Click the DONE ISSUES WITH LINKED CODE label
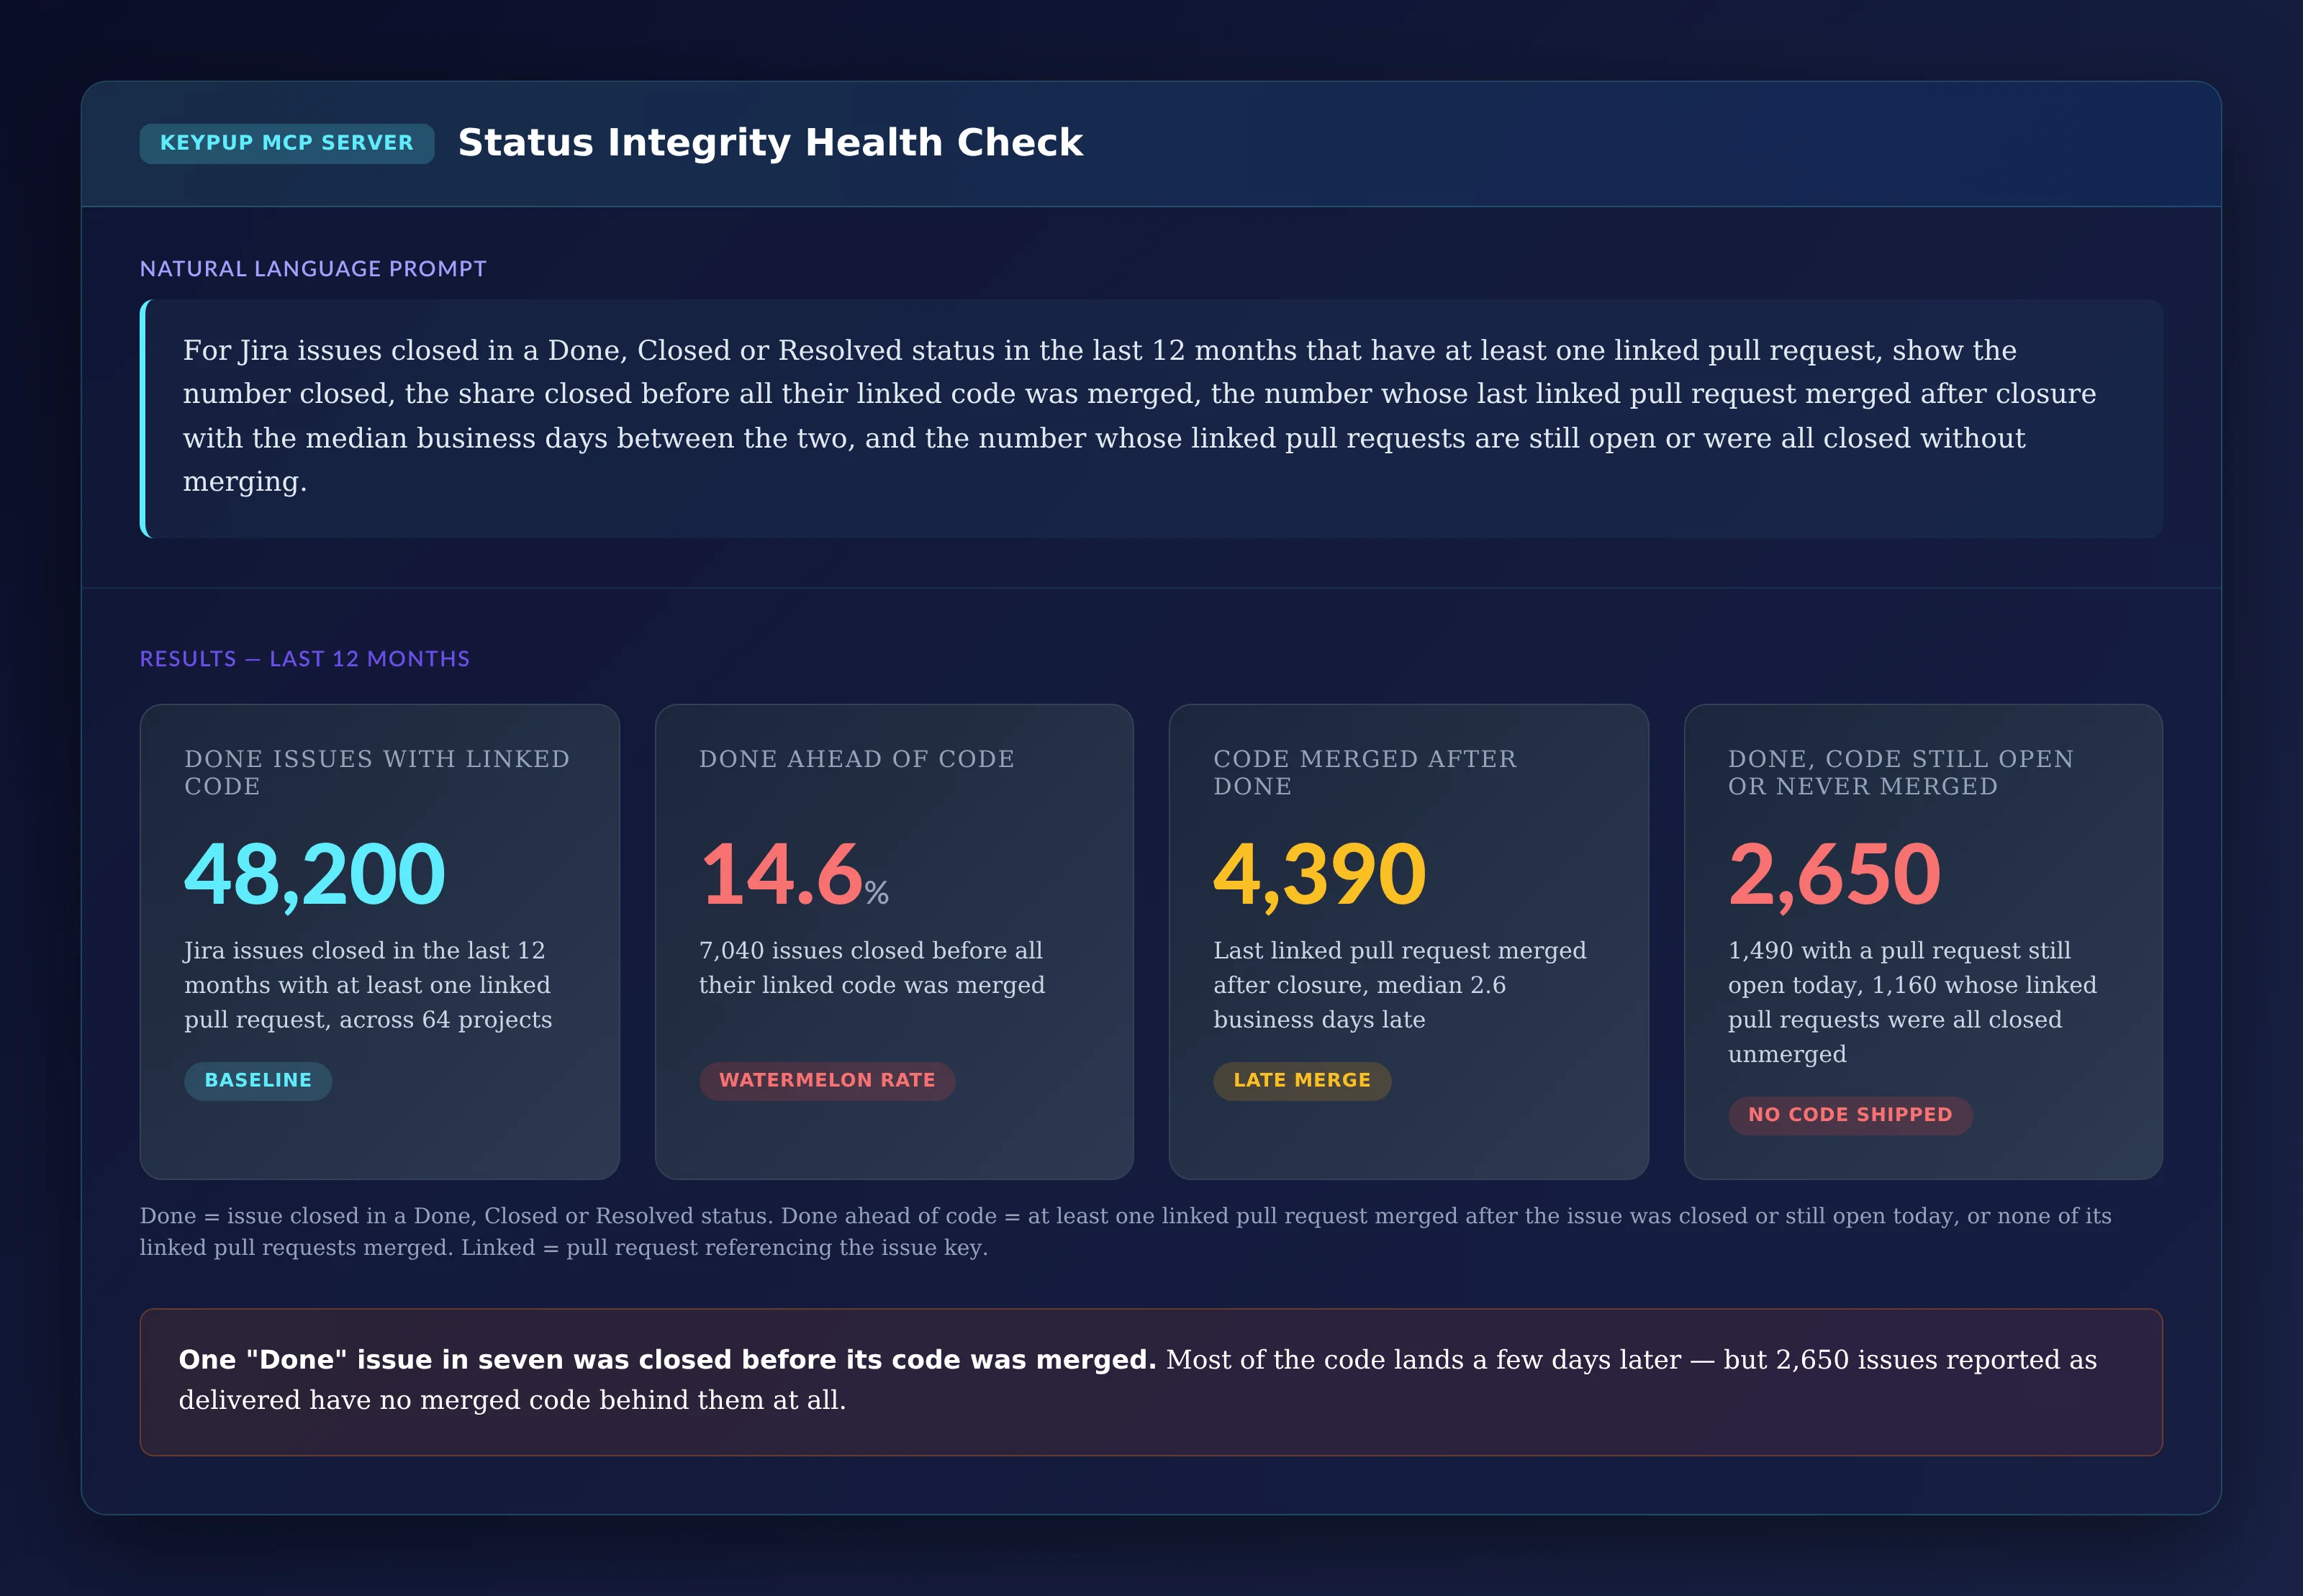The height and width of the screenshot is (1596, 2303). tap(377, 772)
